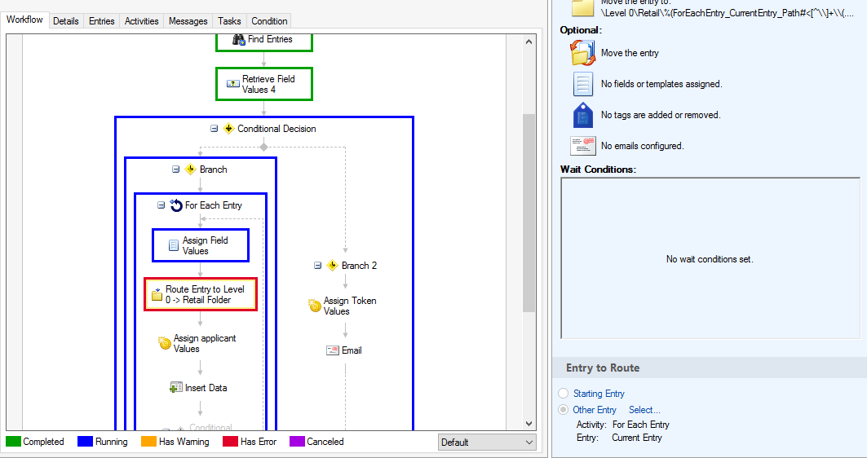Click the Assign Field Values activity icon

173,245
